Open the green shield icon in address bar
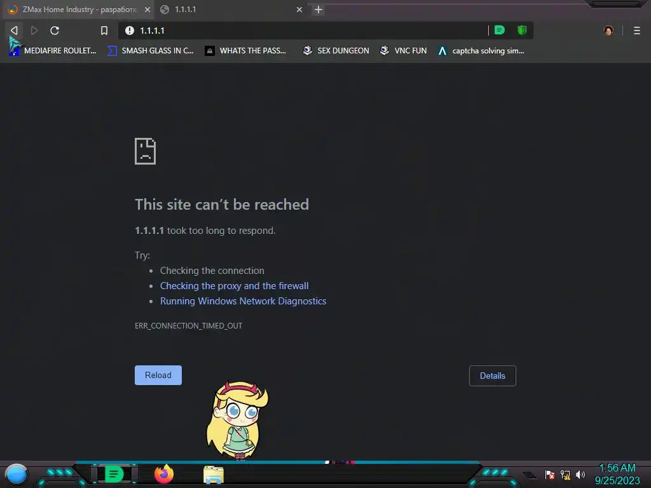This screenshot has height=488, width=651. [522, 30]
